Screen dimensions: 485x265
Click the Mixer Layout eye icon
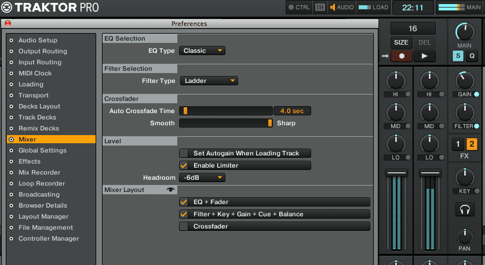[170, 190]
